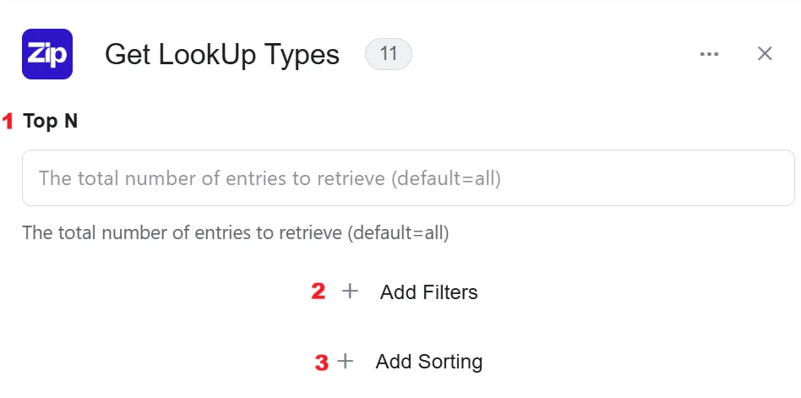
Task: Click the placeholder text inside Top N field
Action: pos(270,178)
